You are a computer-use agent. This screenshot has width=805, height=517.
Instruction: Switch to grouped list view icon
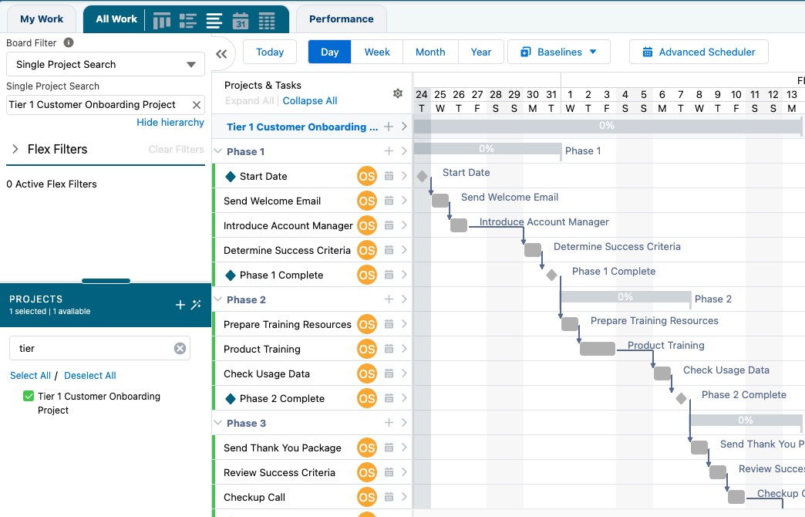coord(188,21)
